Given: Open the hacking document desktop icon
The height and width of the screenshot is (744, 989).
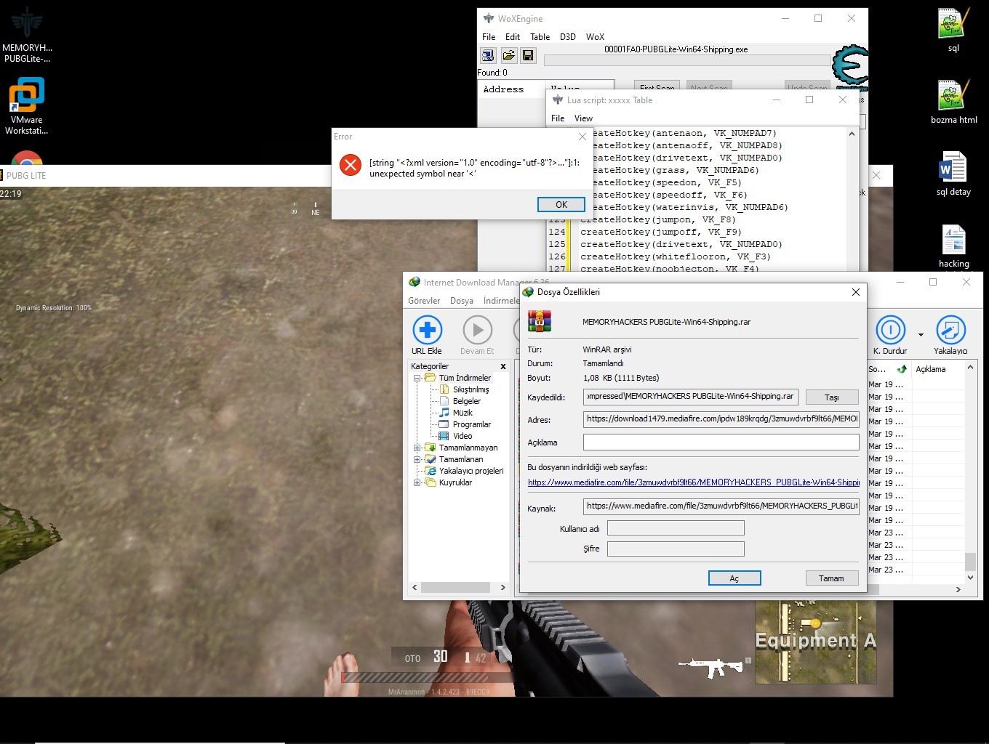Looking at the screenshot, I should (x=953, y=246).
